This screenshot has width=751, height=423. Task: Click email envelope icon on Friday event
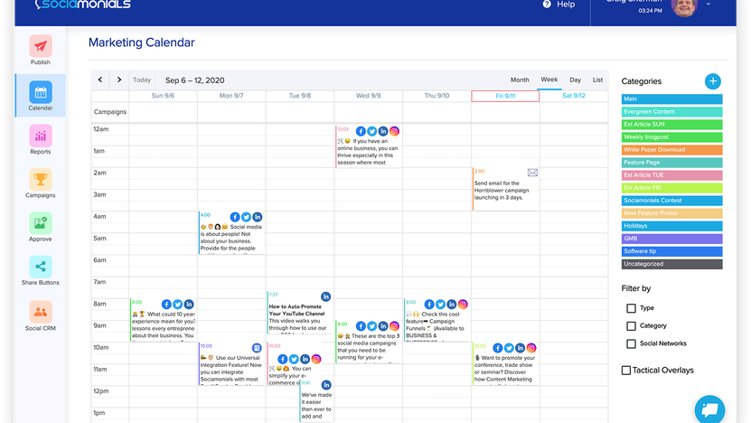532,173
